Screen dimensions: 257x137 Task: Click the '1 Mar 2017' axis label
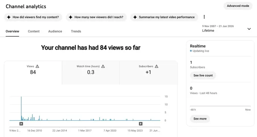[x=85, y=131]
